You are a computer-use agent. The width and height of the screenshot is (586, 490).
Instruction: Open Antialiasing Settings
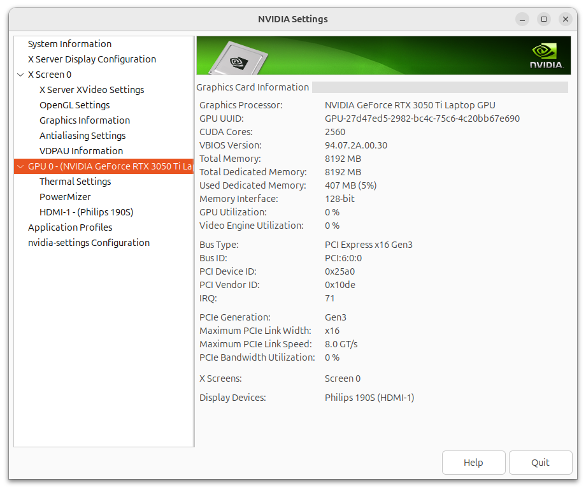(x=82, y=136)
